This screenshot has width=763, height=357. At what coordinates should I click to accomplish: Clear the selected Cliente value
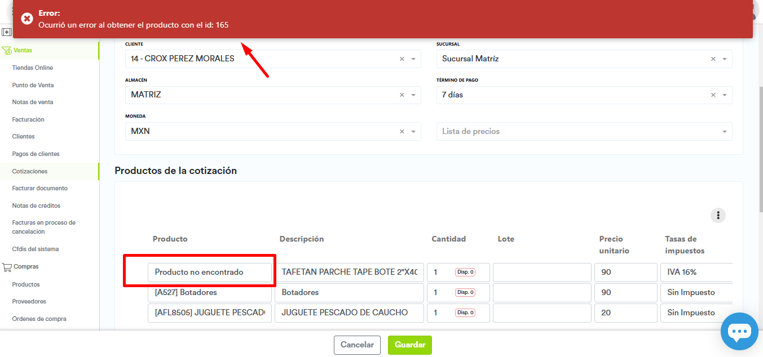click(402, 59)
